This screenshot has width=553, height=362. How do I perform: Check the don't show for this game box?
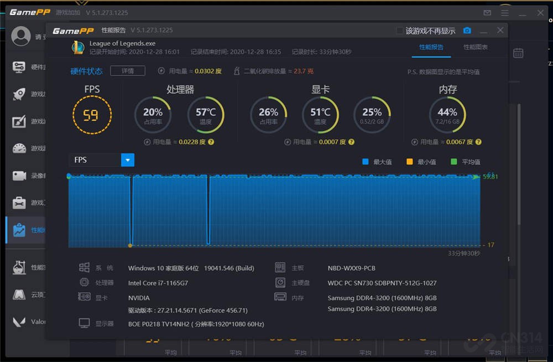tap(399, 31)
